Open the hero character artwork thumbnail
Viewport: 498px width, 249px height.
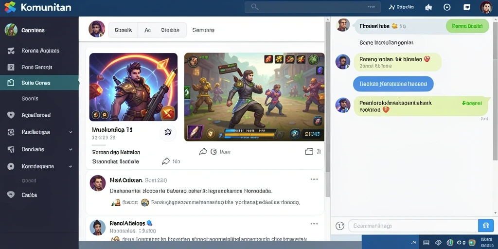pos(133,87)
